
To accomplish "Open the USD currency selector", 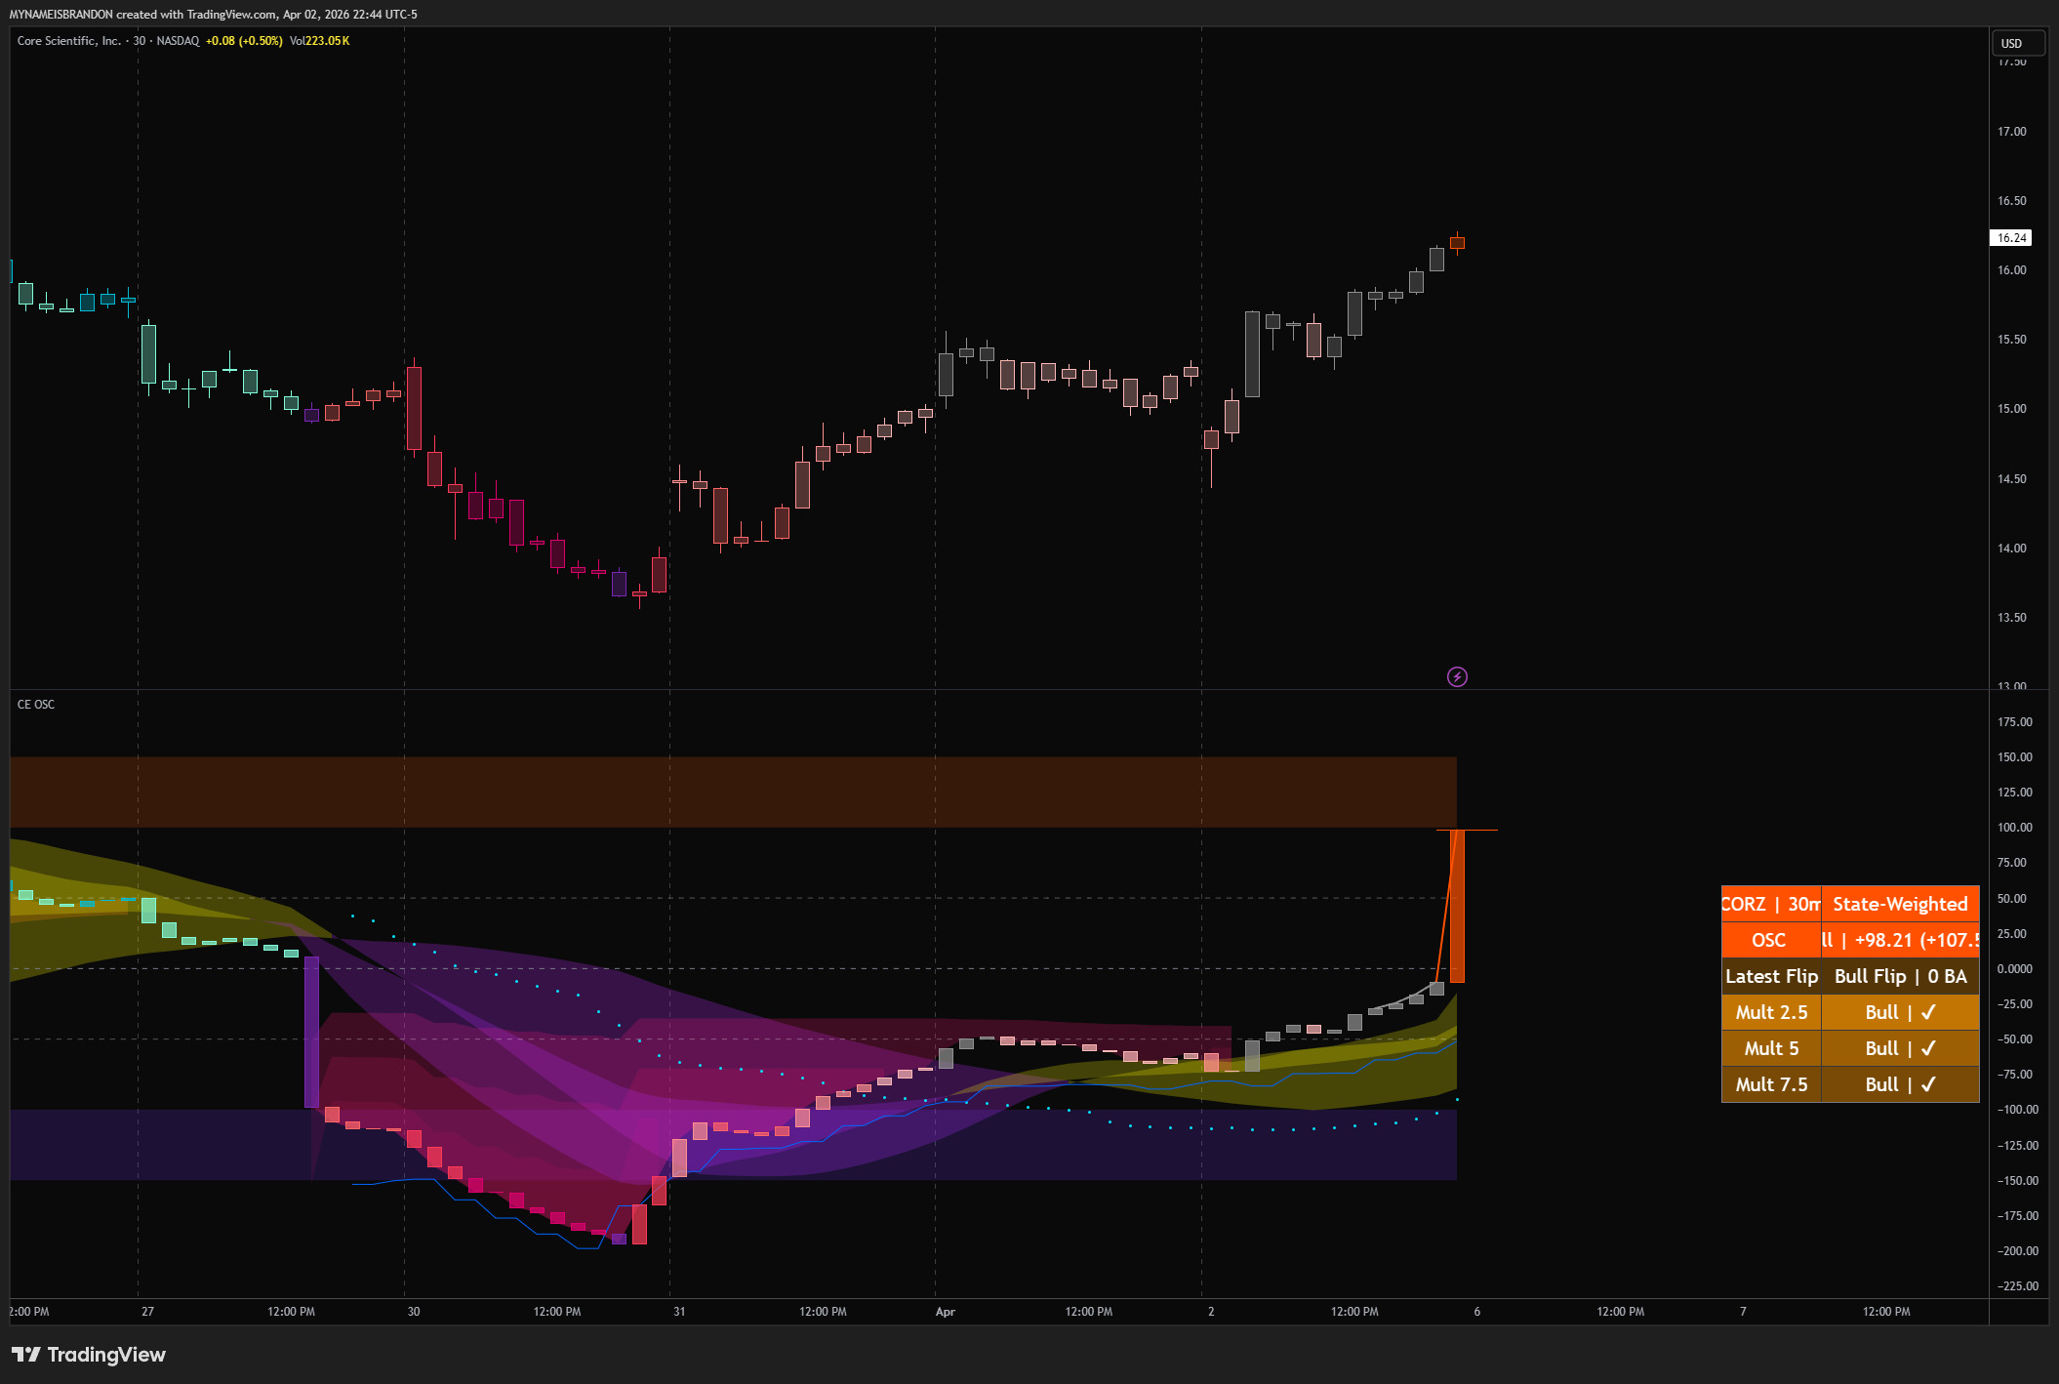I will [x=2017, y=43].
